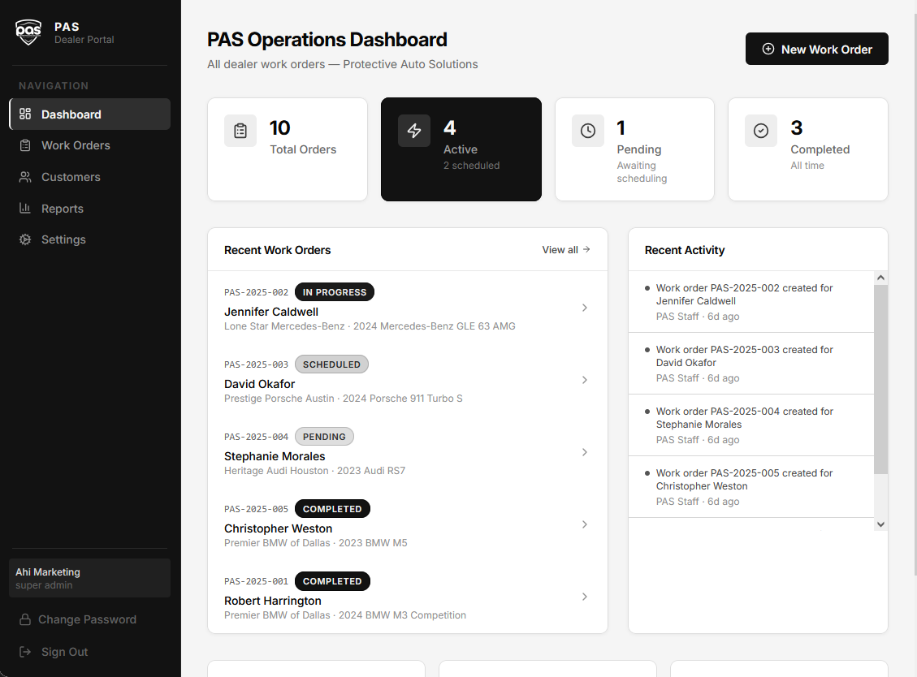This screenshot has height=677, width=917.
Task: Open details for Stephanie Morales order
Action: tap(585, 452)
